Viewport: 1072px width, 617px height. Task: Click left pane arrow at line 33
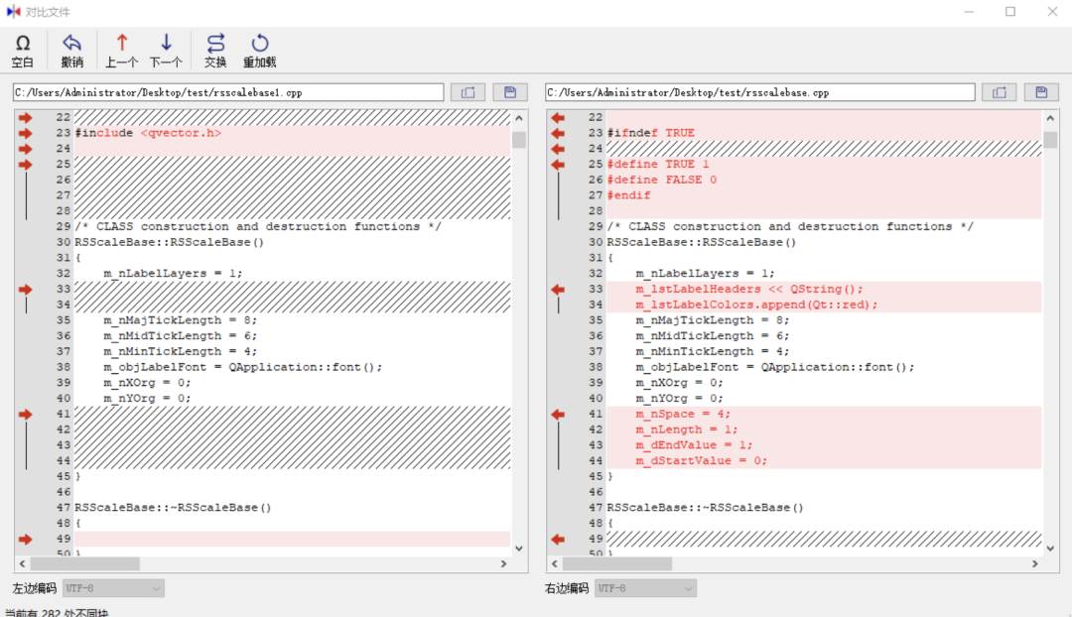coord(25,290)
